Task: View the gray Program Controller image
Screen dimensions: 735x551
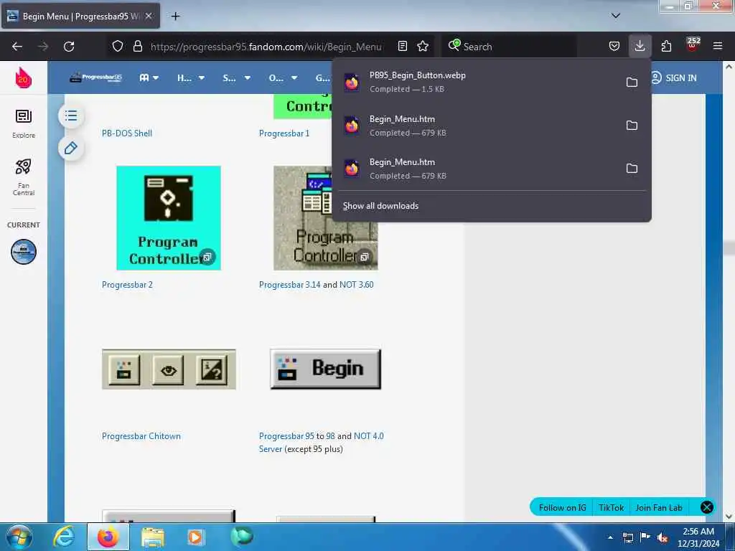Action: (x=326, y=218)
